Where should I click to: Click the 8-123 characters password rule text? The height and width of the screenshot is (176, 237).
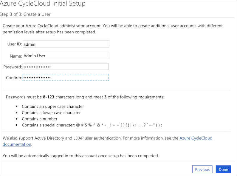pyautogui.click(x=85, y=97)
